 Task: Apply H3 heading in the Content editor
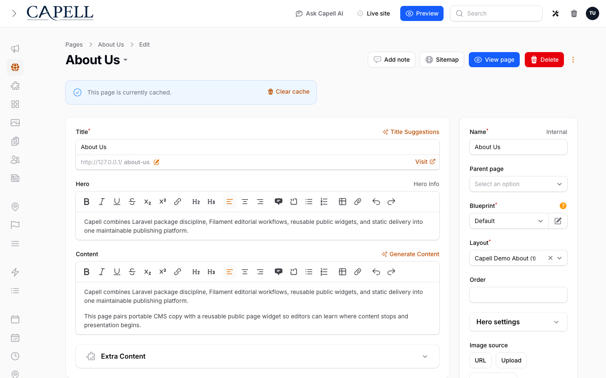pos(211,272)
